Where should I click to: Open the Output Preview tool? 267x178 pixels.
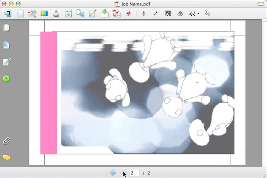click(x=20, y=13)
